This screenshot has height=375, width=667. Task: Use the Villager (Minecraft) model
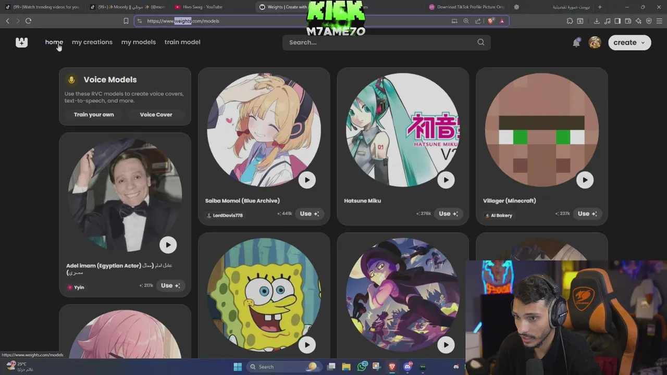click(x=587, y=214)
